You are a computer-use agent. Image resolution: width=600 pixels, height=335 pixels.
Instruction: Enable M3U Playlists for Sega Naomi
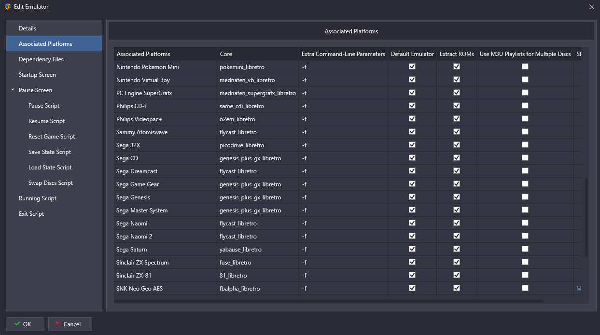(525, 223)
